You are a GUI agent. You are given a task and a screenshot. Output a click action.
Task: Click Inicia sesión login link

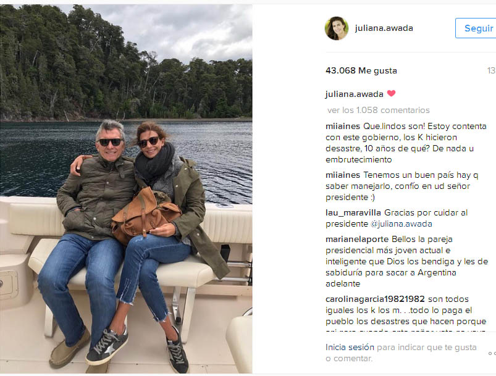(x=350, y=347)
